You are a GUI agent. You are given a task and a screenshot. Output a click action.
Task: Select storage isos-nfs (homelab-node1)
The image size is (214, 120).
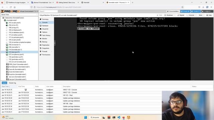coord(17,69)
